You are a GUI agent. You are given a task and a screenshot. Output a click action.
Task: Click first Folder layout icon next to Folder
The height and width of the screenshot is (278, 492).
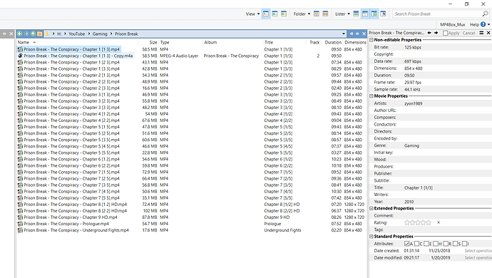317,14
